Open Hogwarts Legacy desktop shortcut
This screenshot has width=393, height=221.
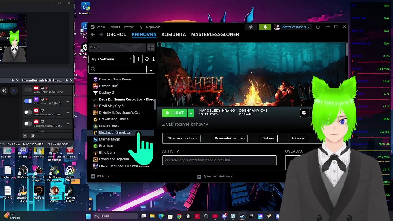click(70, 194)
